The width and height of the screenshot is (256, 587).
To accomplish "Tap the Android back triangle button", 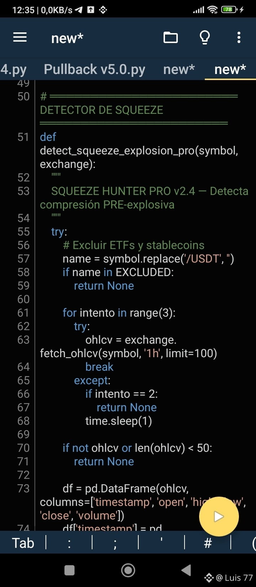I will (186, 570).
